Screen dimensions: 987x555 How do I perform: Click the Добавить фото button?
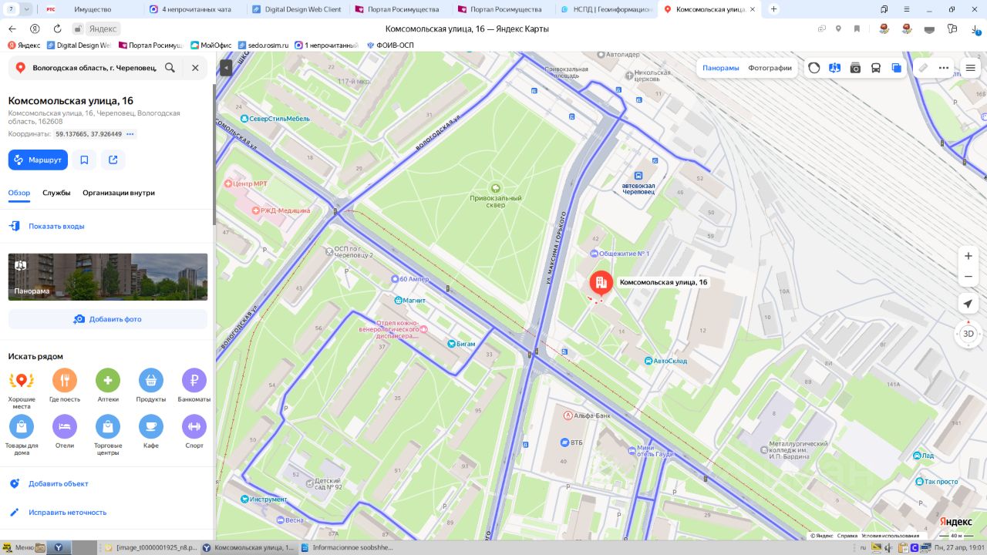[108, 319]
